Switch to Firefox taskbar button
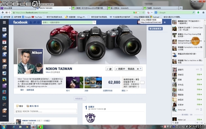The height and width of the screenshot is (129, 206). (33, 127)
